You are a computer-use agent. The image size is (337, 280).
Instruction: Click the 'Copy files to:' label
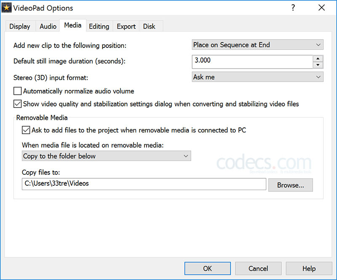pos(41,172)
